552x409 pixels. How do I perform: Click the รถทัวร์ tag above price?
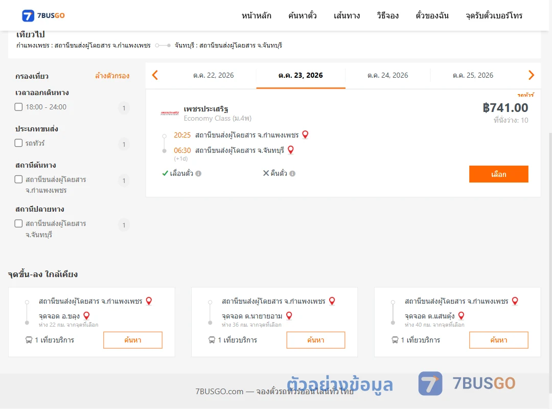[x=525, y=95]
